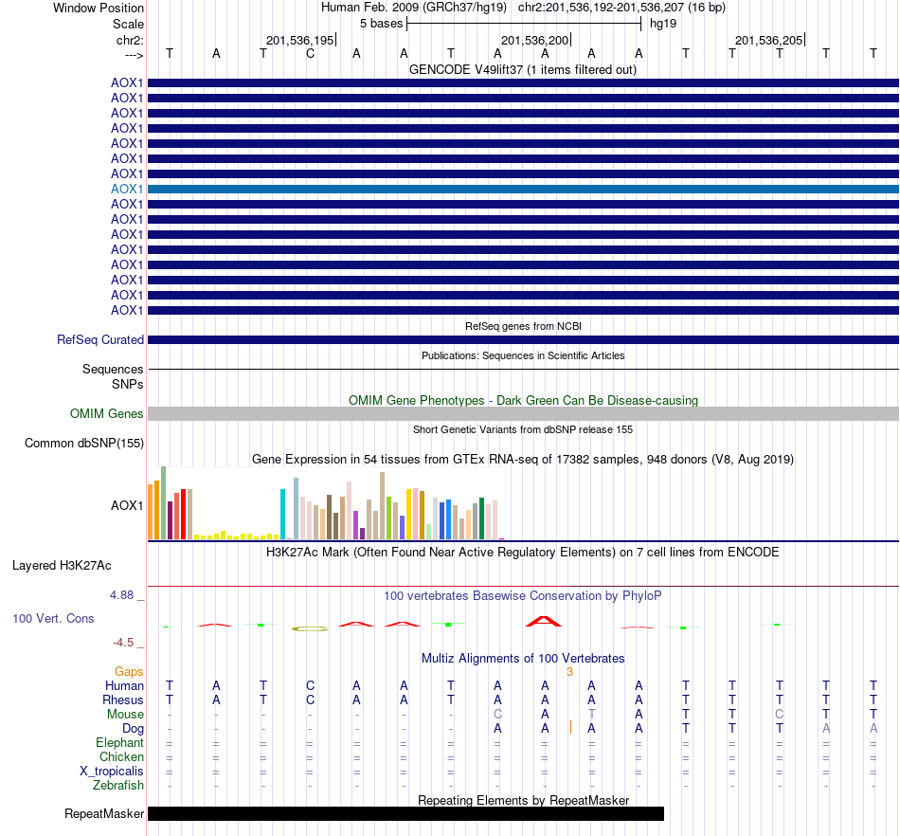This screenshot has width=900, height=836.
Task: Click the RefSeq Curated gene bar
Action: click(x=523, y=340)
